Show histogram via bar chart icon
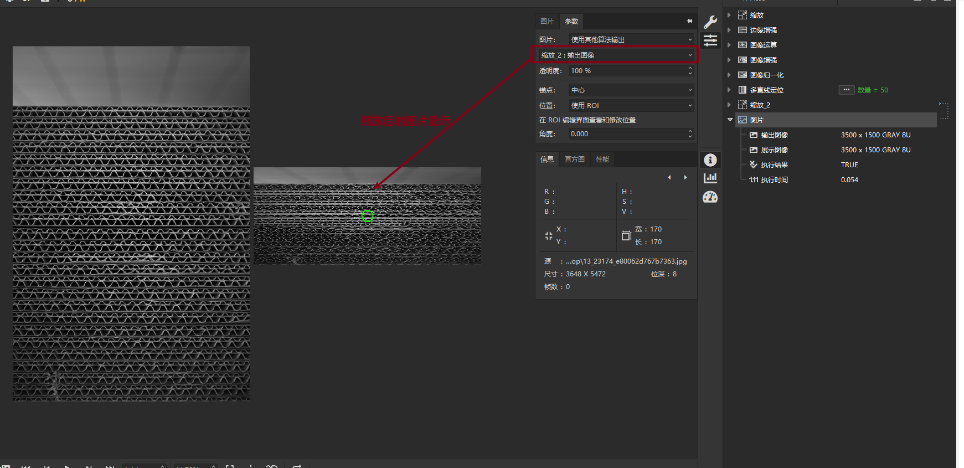 point(710,178)
